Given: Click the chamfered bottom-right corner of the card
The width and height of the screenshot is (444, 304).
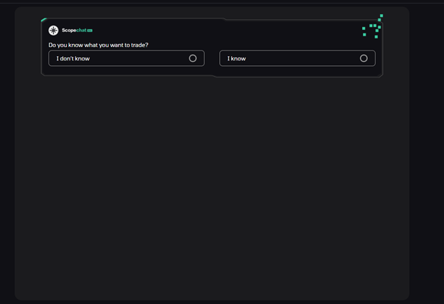Looking at the screenshot, I should coord(381,75).
